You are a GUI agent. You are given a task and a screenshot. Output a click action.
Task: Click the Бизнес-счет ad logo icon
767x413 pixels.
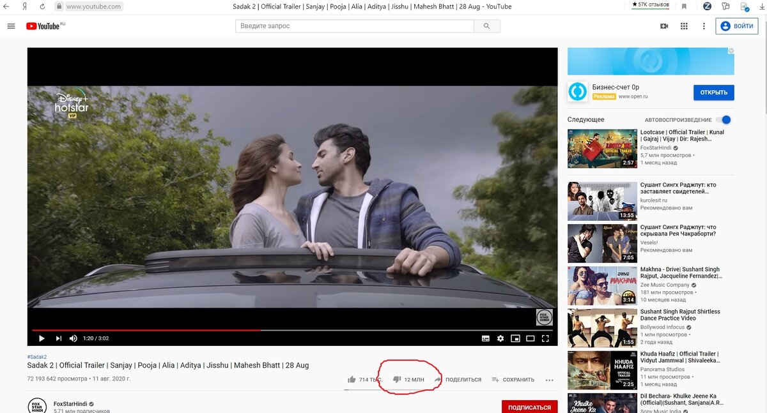578,91
